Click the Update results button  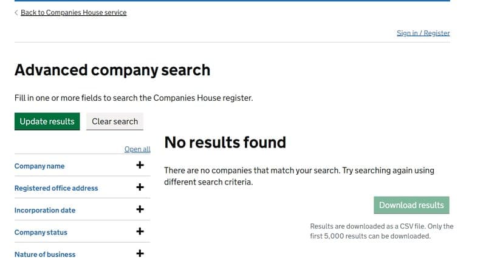[47, 121]
